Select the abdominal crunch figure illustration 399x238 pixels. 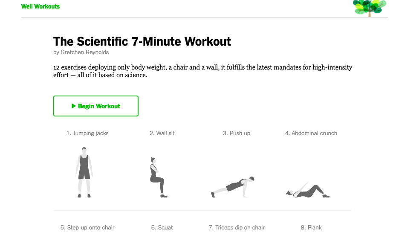click(308, 190)
